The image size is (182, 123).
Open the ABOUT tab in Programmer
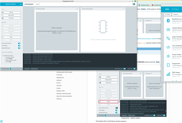38,4
